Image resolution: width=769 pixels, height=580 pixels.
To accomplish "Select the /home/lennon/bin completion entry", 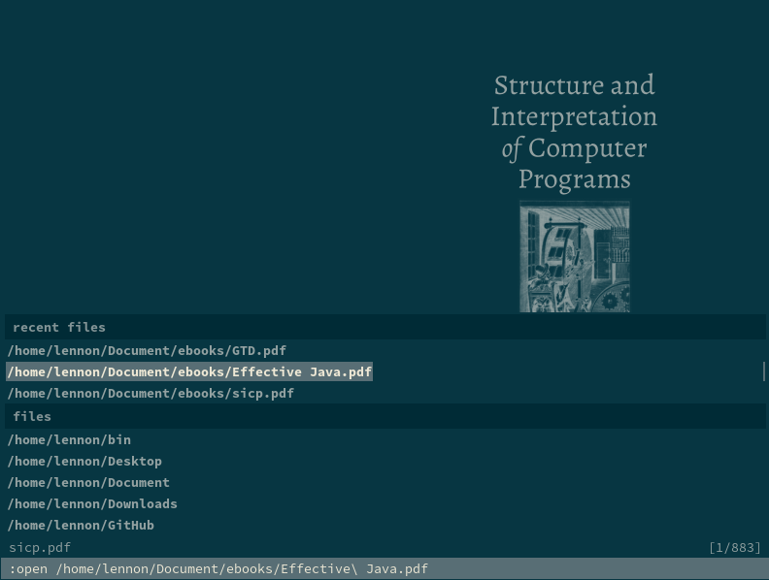I will click(x=69, y=440).
